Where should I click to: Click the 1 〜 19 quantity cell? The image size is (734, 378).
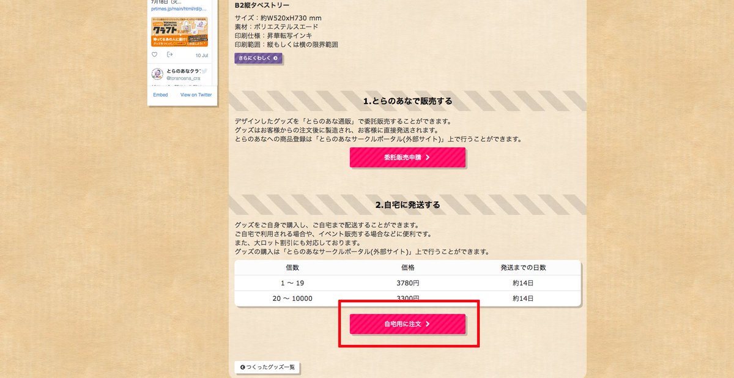click(x=292, y=283)
